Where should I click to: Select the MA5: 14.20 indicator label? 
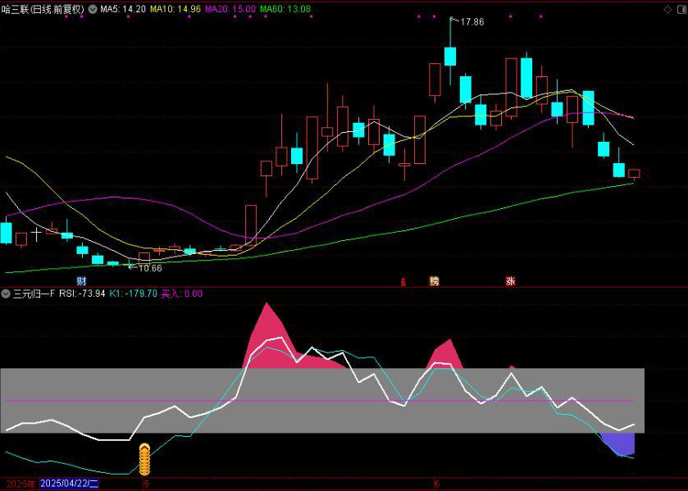pyautogui.click(x=123, y=8)
